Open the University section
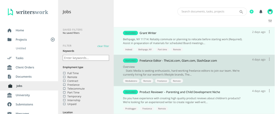This screenshot has height=114, width=279. (x=23, y=95)
